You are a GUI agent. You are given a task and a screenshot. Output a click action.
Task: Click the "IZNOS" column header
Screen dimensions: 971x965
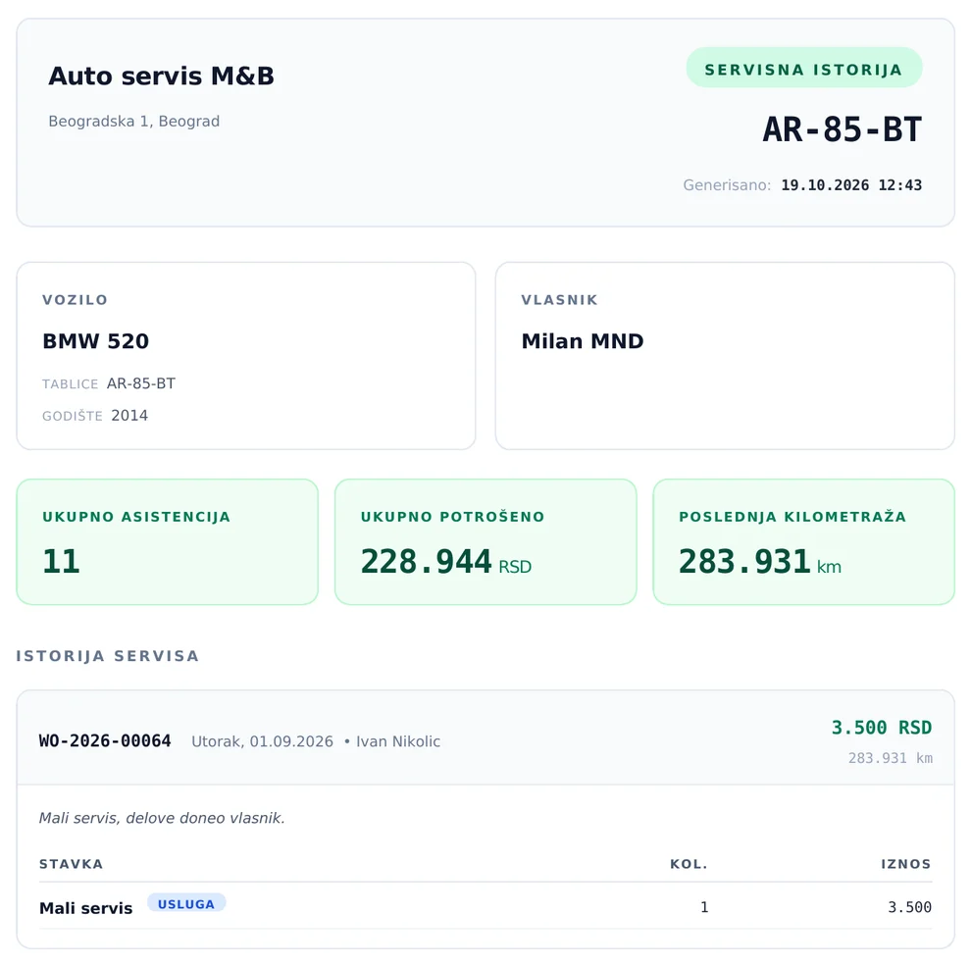(906, 864)
